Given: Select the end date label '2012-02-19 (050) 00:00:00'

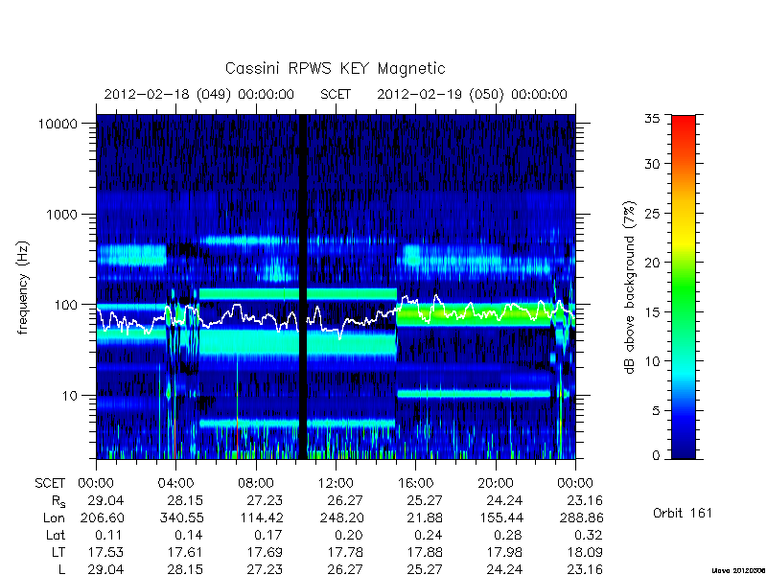Looking at the screenshot, I should pos(472,94).
